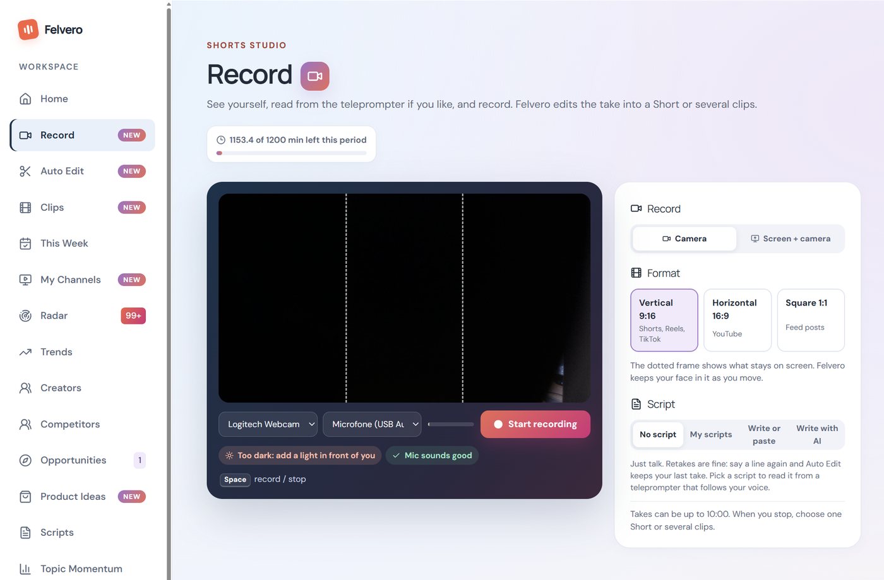This screenshot has width=884, height=580.
Task: Click the Creators people icon
Action: [25, 388]
